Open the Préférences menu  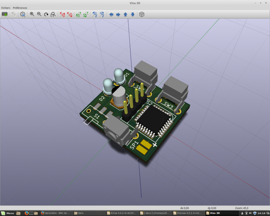point(20,8)
